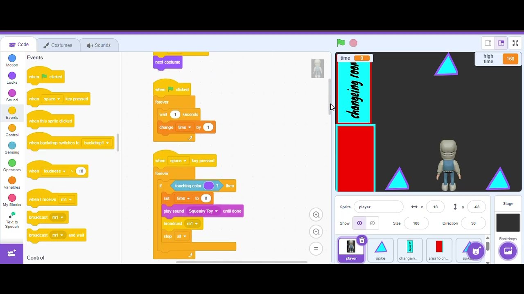Image resolution: width=524 pixels, height=294 pixels.
Task: Click the purple touching color swatch
Action: (x=208, y=186)
